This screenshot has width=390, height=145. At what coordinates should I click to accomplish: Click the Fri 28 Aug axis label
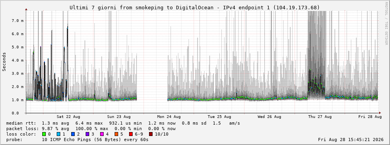click(370, 117)
